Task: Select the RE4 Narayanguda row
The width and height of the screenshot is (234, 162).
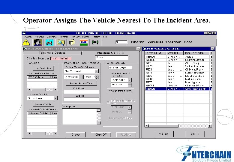Action: (178, 73)
